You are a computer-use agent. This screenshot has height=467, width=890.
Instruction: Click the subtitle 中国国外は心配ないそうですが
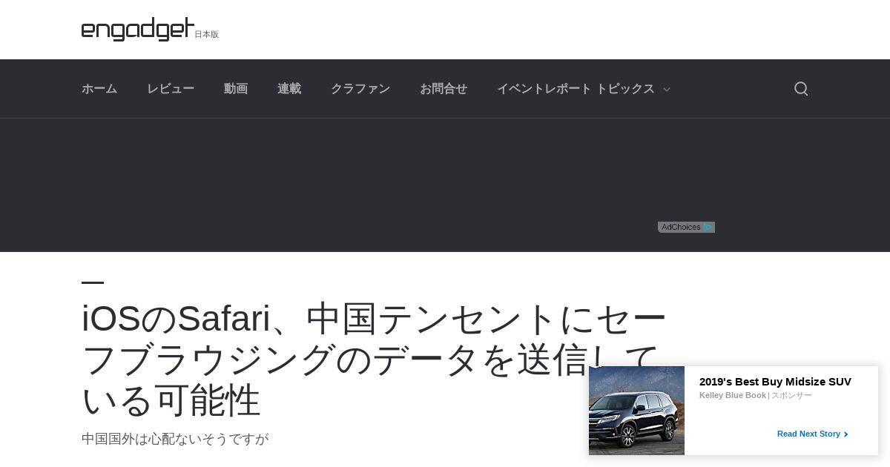tap(175, 439)
